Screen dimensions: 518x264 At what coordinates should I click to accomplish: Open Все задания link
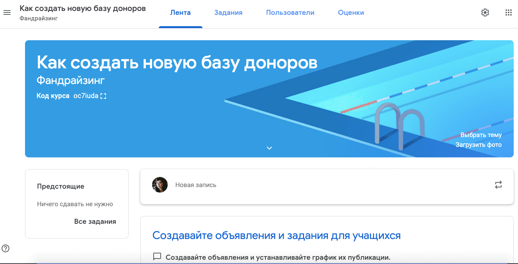click(95, 221)
